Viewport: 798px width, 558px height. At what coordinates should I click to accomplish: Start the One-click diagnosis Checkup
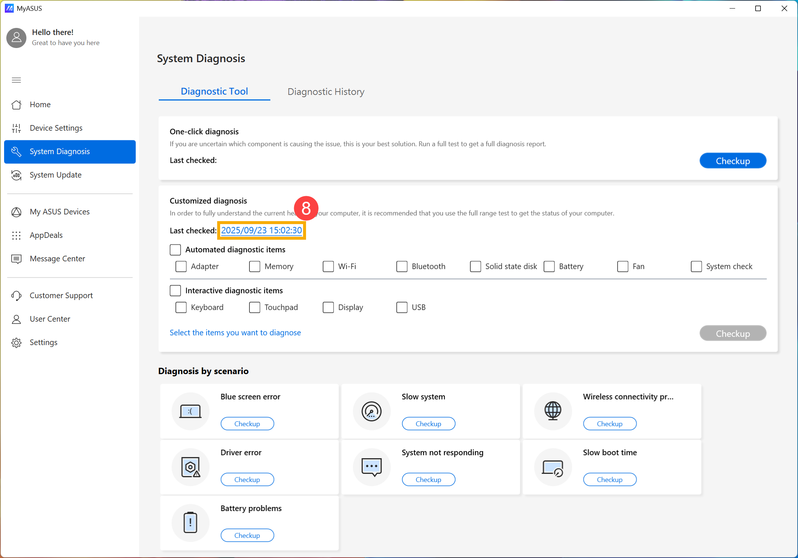(733, 161)
